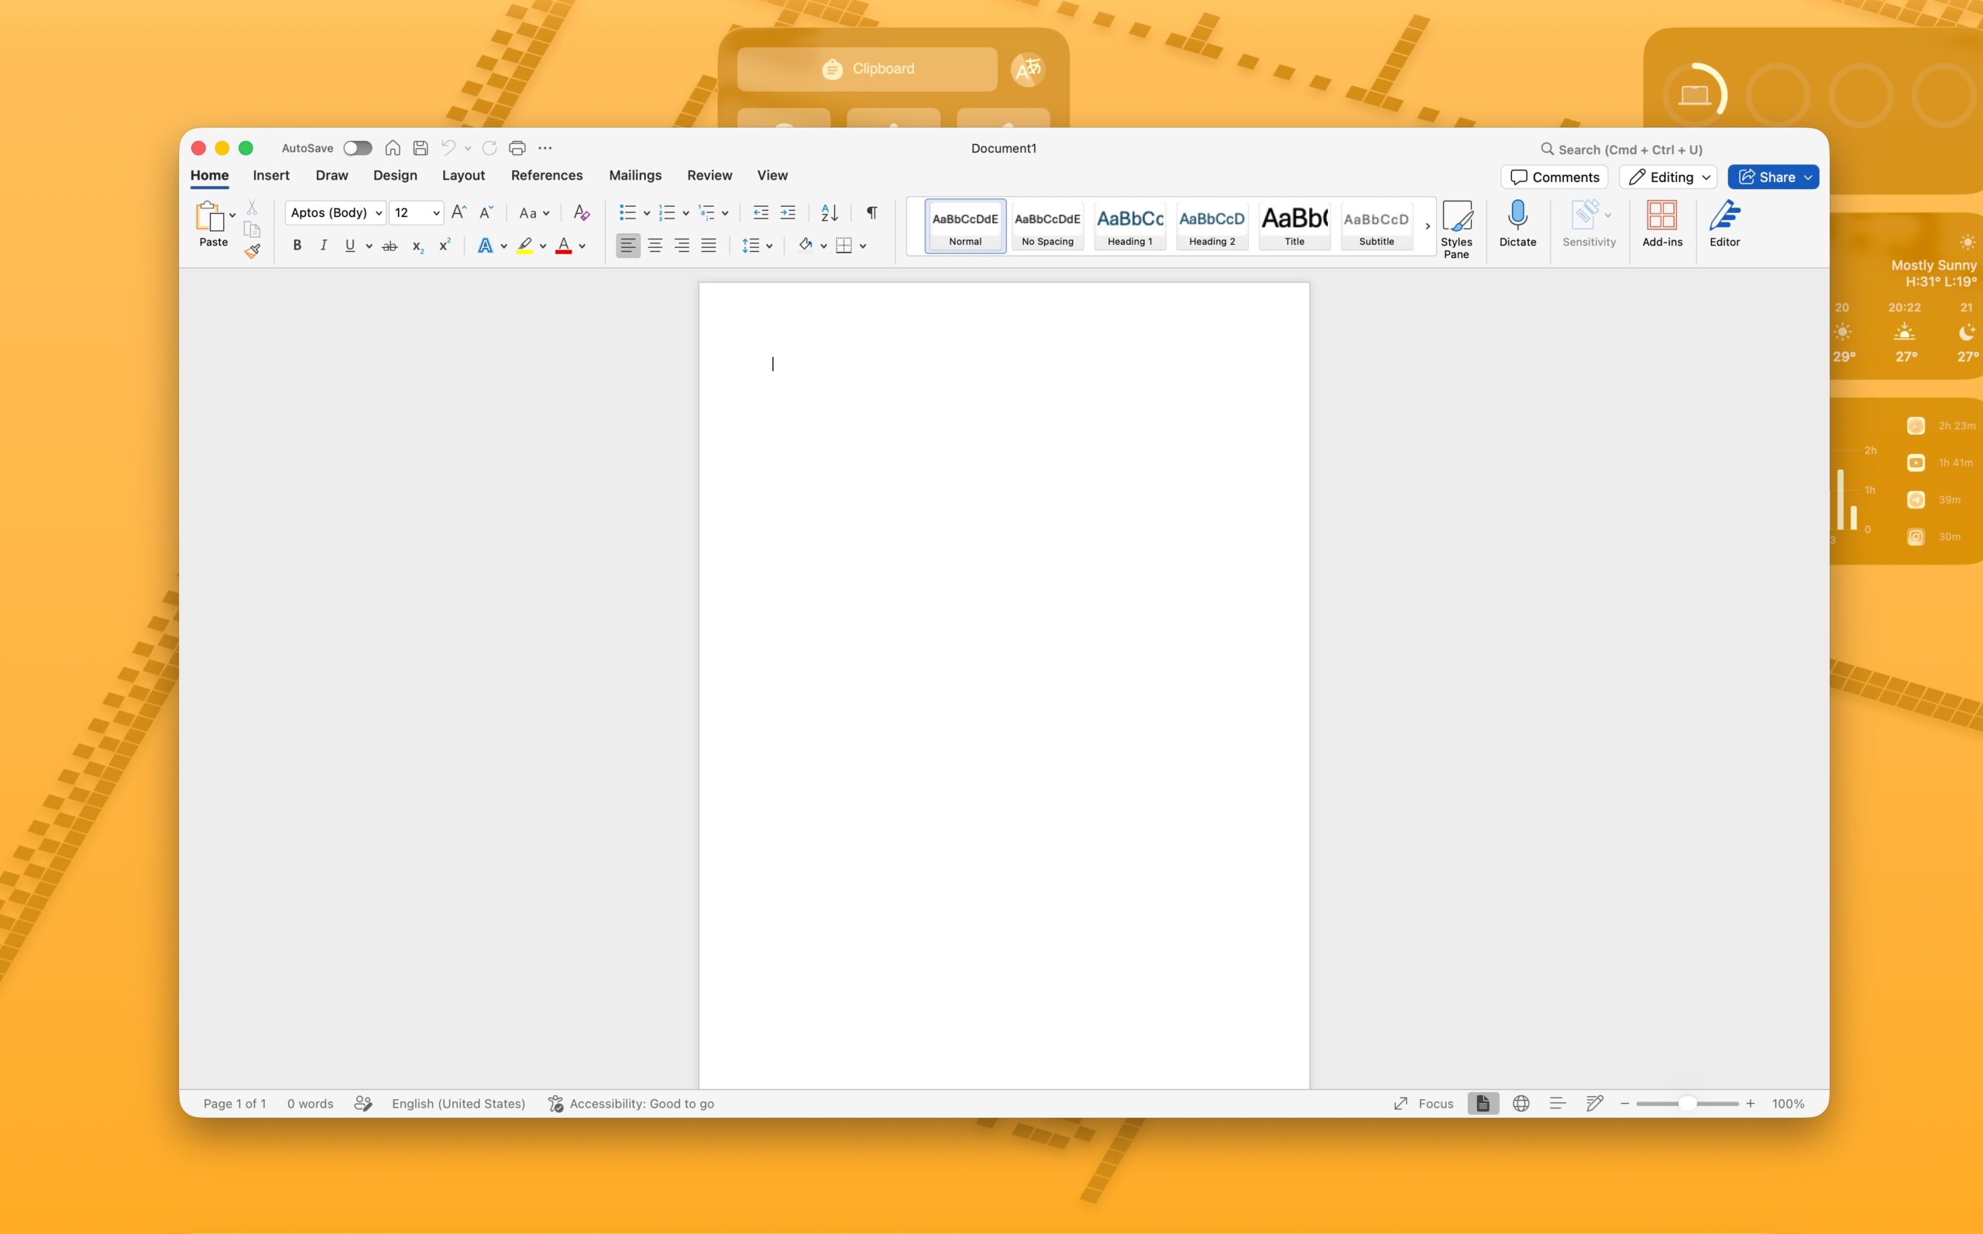Image resolution: width=1983 pixels, height=1234 pixels.
Task: Open the Layout tab
Action: click(x=463, y=176)
